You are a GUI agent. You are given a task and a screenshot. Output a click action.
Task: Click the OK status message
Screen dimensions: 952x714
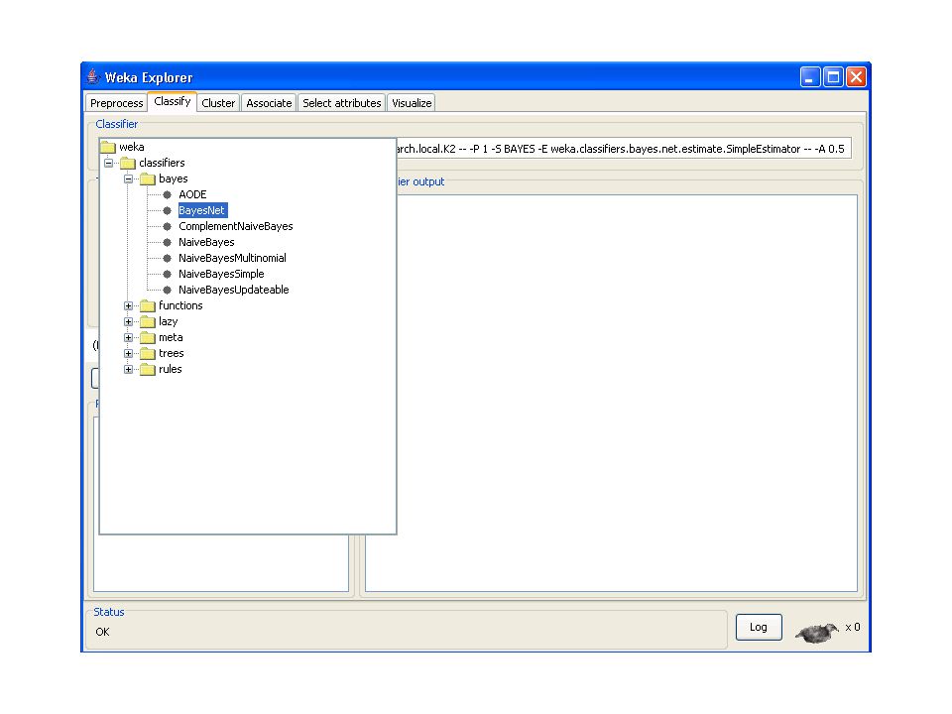coord(102,632)
